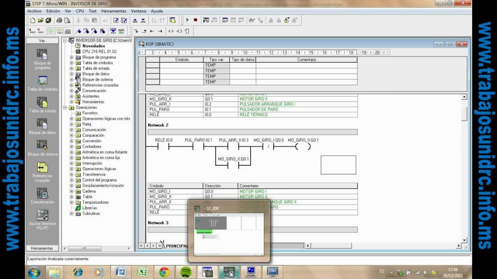Expand Operaciones lógicas con bits node

tap(71, 119)
